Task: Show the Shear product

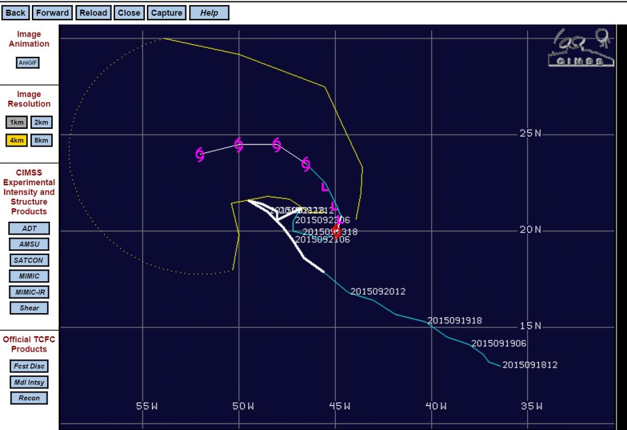Action: [29, 308]
